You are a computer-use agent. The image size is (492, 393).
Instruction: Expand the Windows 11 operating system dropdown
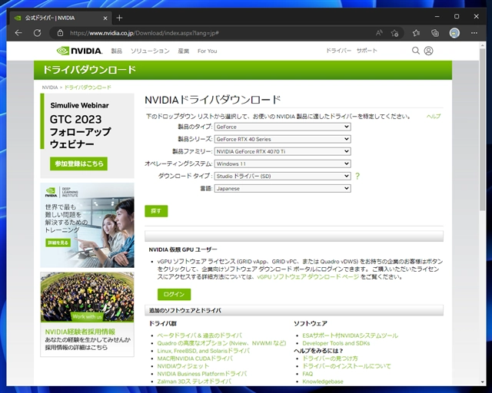point(282,163)
